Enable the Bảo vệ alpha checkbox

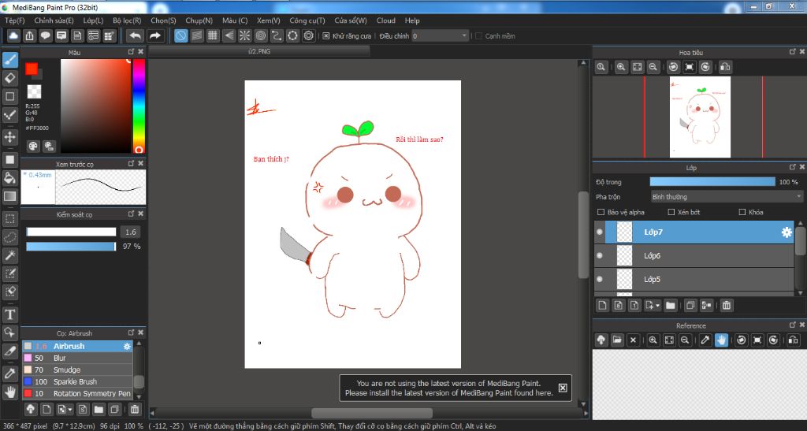601,212
